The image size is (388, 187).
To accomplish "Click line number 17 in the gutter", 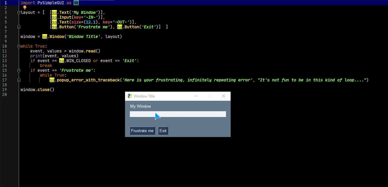I will (4, 80).
